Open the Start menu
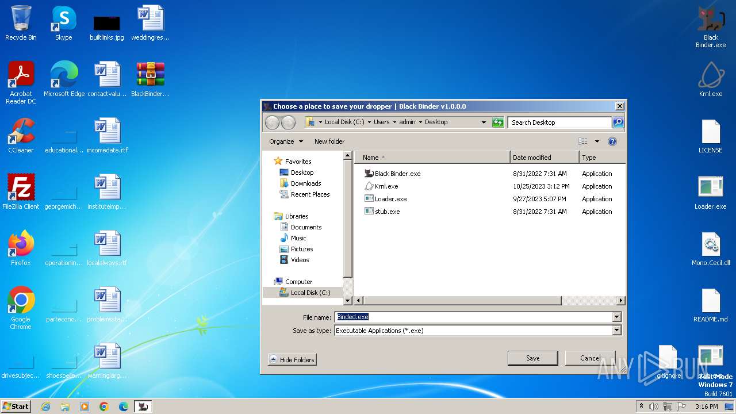The image size is (736, 414). coord(16,406)
